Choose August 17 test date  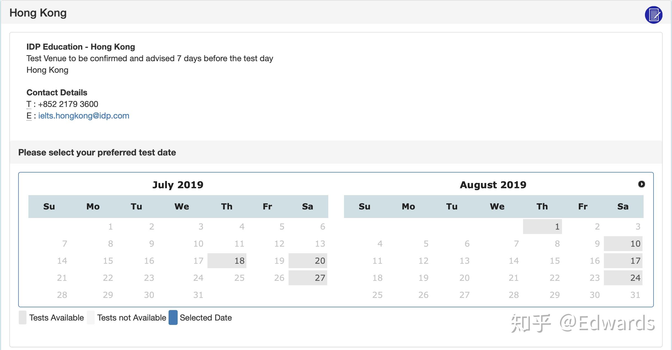point(623,261)
